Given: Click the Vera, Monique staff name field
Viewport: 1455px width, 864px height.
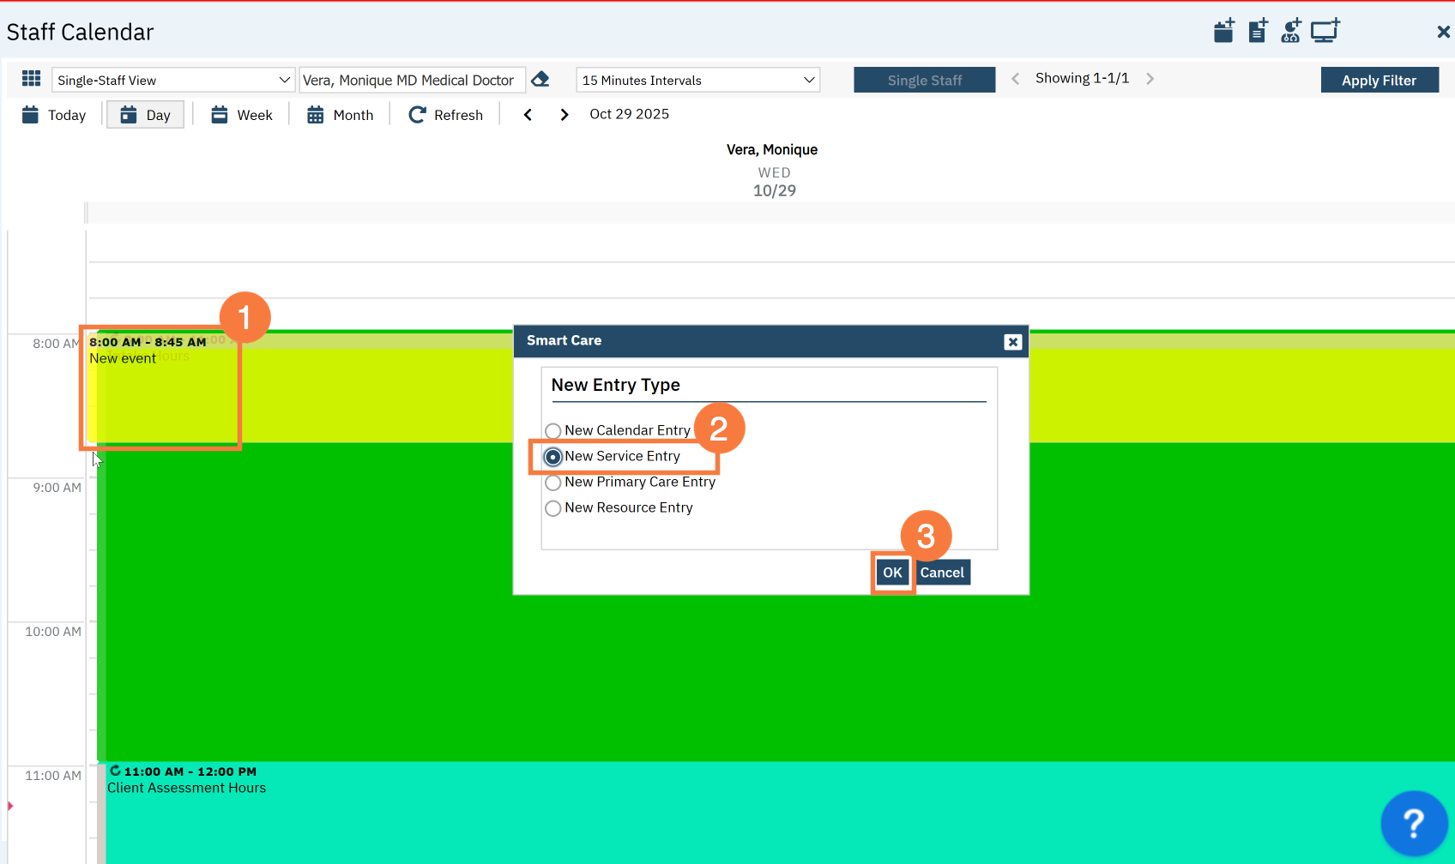Looking at the screenshot, I should (411, 80).
